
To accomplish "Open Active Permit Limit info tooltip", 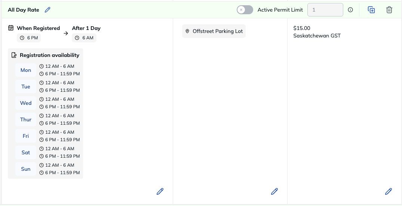I will (x=350, y=10).
